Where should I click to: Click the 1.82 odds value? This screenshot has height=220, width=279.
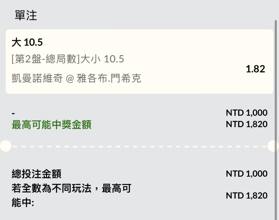coord(255,69)
